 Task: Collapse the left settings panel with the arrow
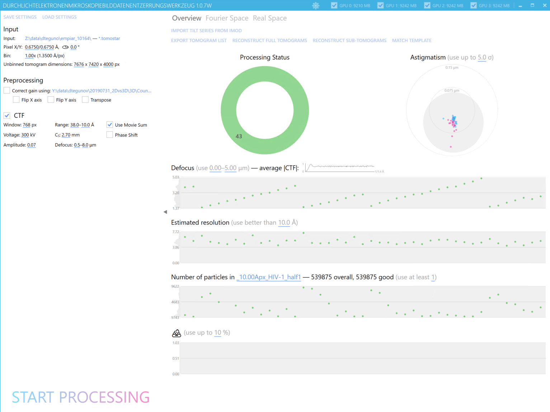point(165,212)
